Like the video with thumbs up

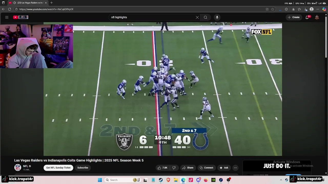coord(162,168)
